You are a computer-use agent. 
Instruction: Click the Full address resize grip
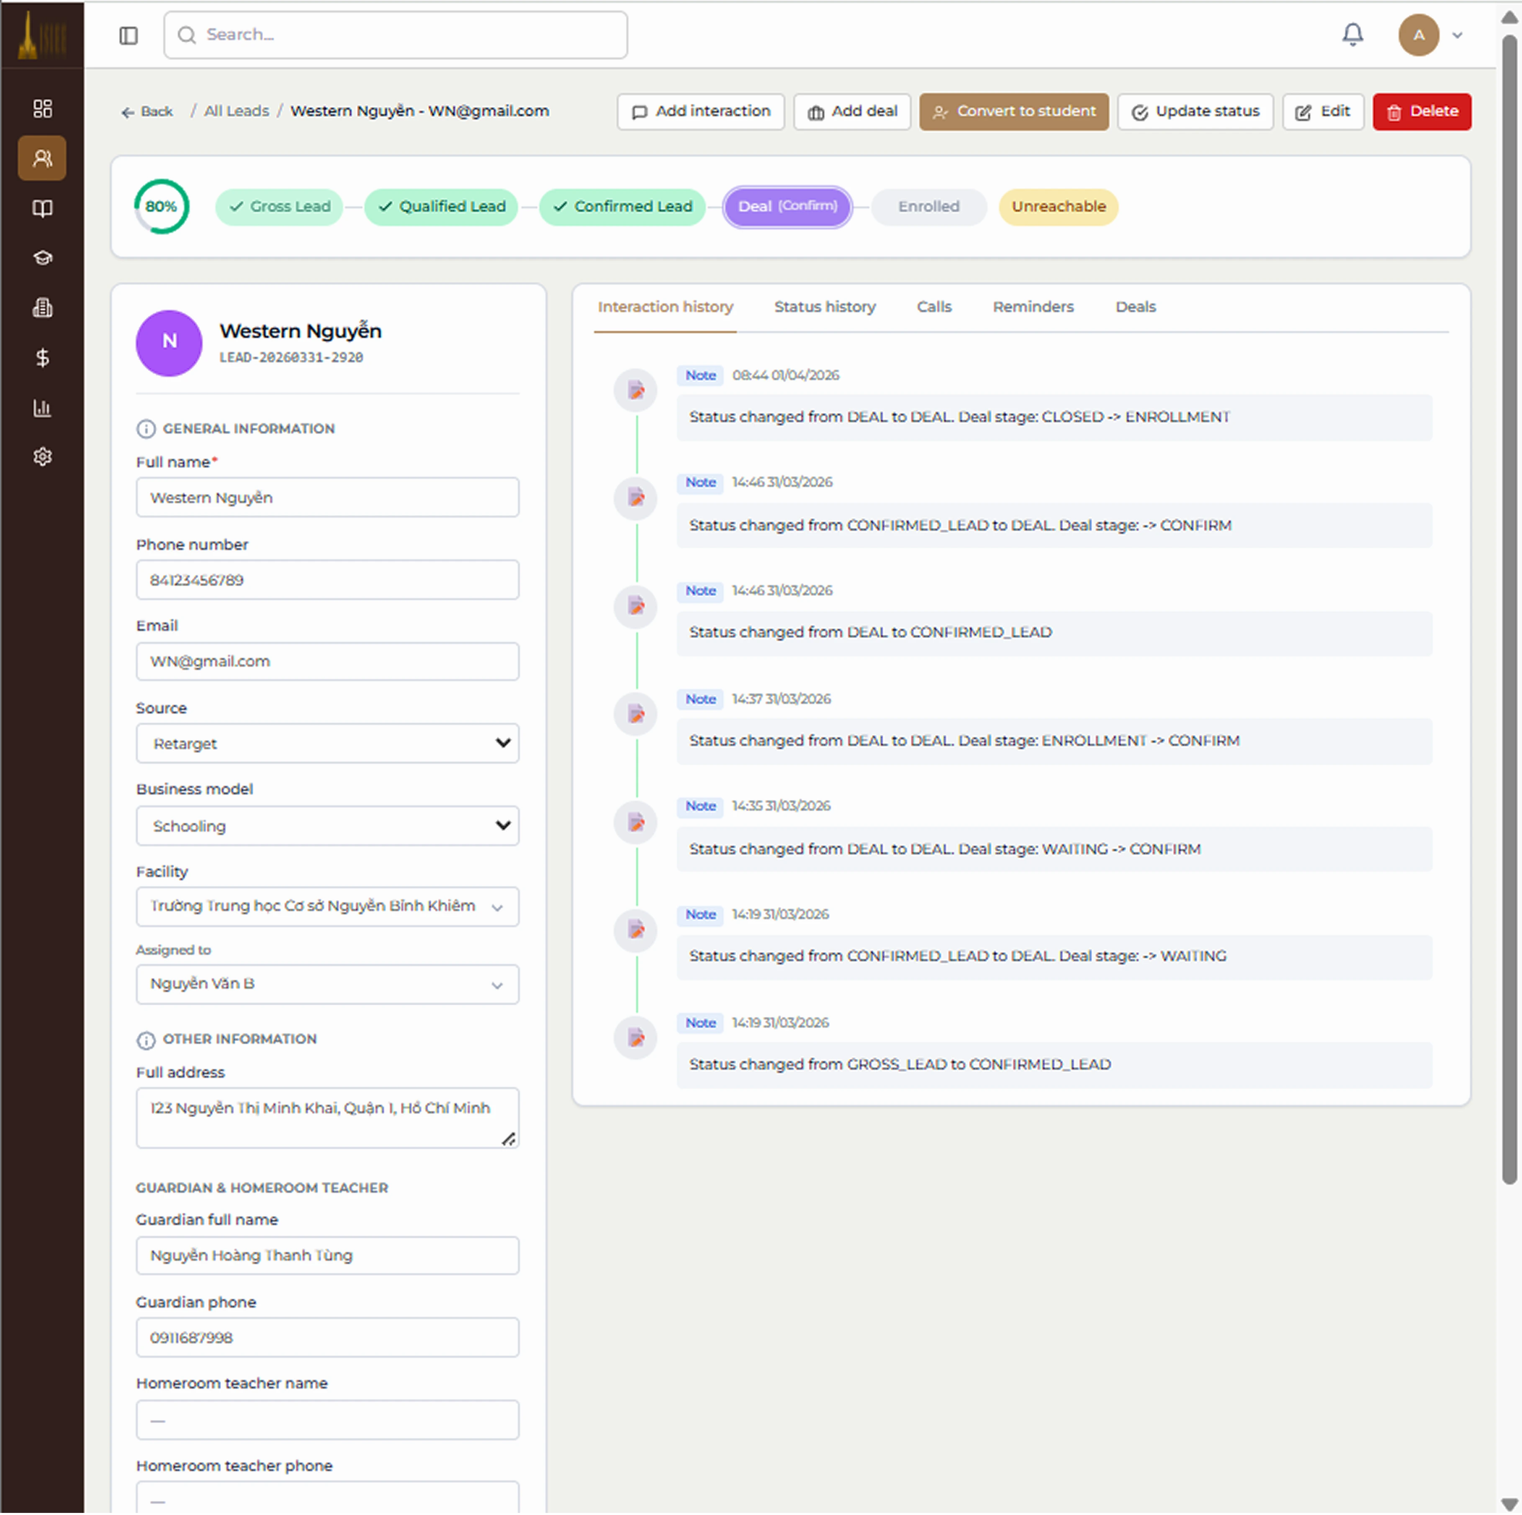(x=509, y=1139)
